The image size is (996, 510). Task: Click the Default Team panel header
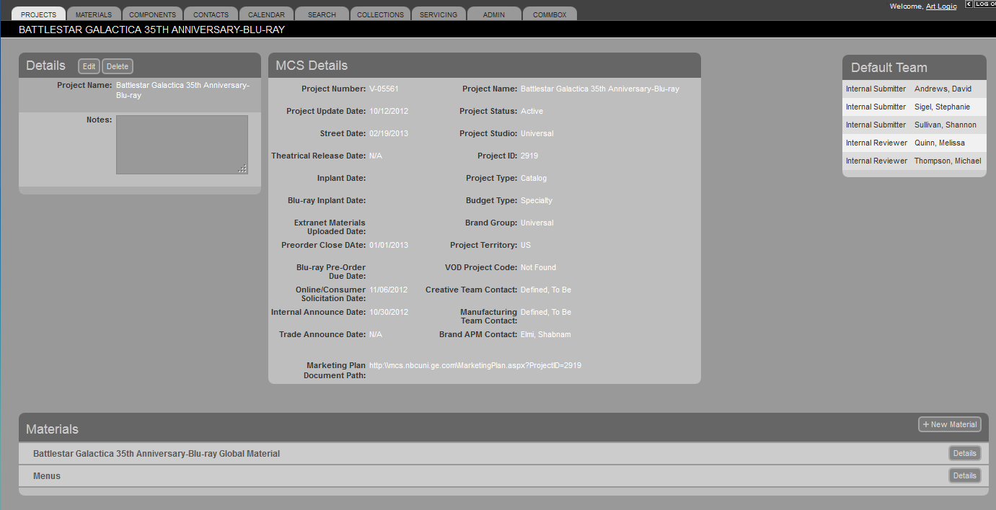pos(915,68)
